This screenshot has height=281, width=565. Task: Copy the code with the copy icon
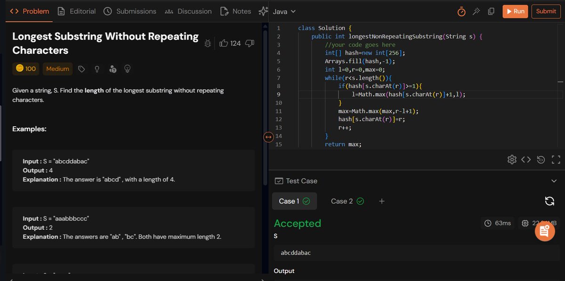491,12
